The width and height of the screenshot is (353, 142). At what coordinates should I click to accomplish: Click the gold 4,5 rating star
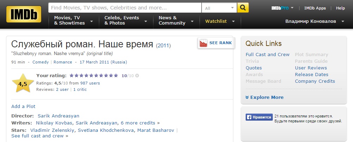coord(23,84)
